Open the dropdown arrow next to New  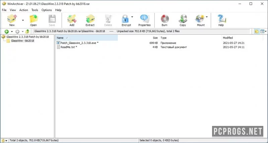23,20
